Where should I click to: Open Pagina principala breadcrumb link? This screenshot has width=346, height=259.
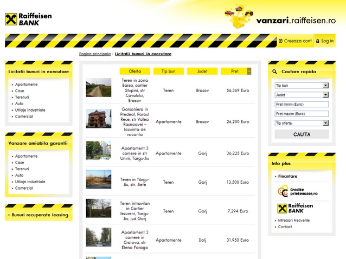95,54
